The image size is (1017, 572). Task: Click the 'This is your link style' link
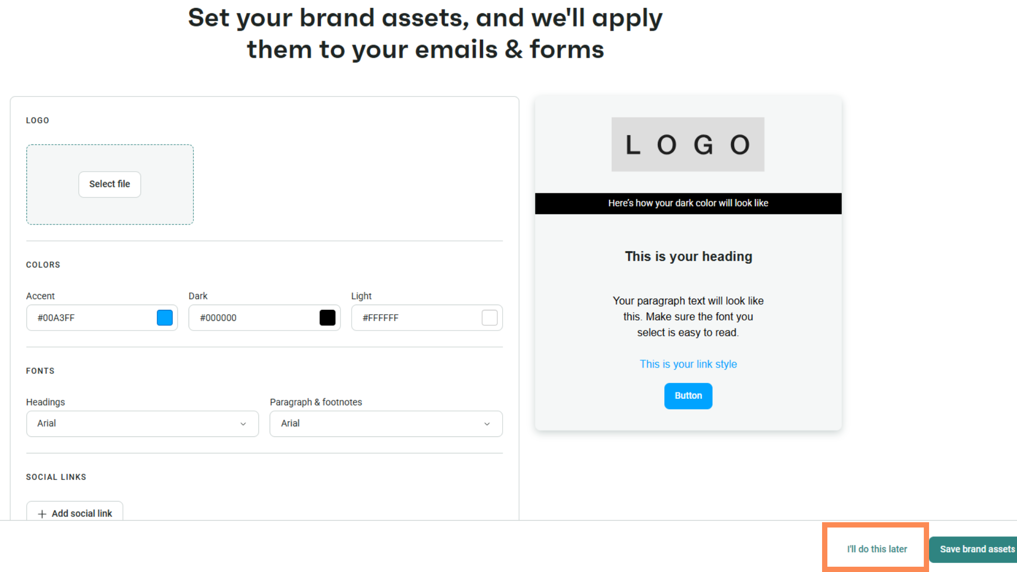pos(688,364)
